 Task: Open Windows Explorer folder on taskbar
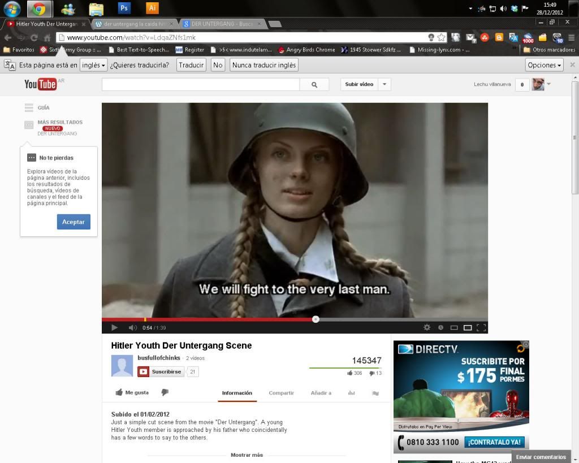96,9
